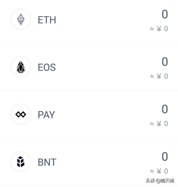Click the EOS balance amount 0

pyautogui.click(x=165, y=62)
